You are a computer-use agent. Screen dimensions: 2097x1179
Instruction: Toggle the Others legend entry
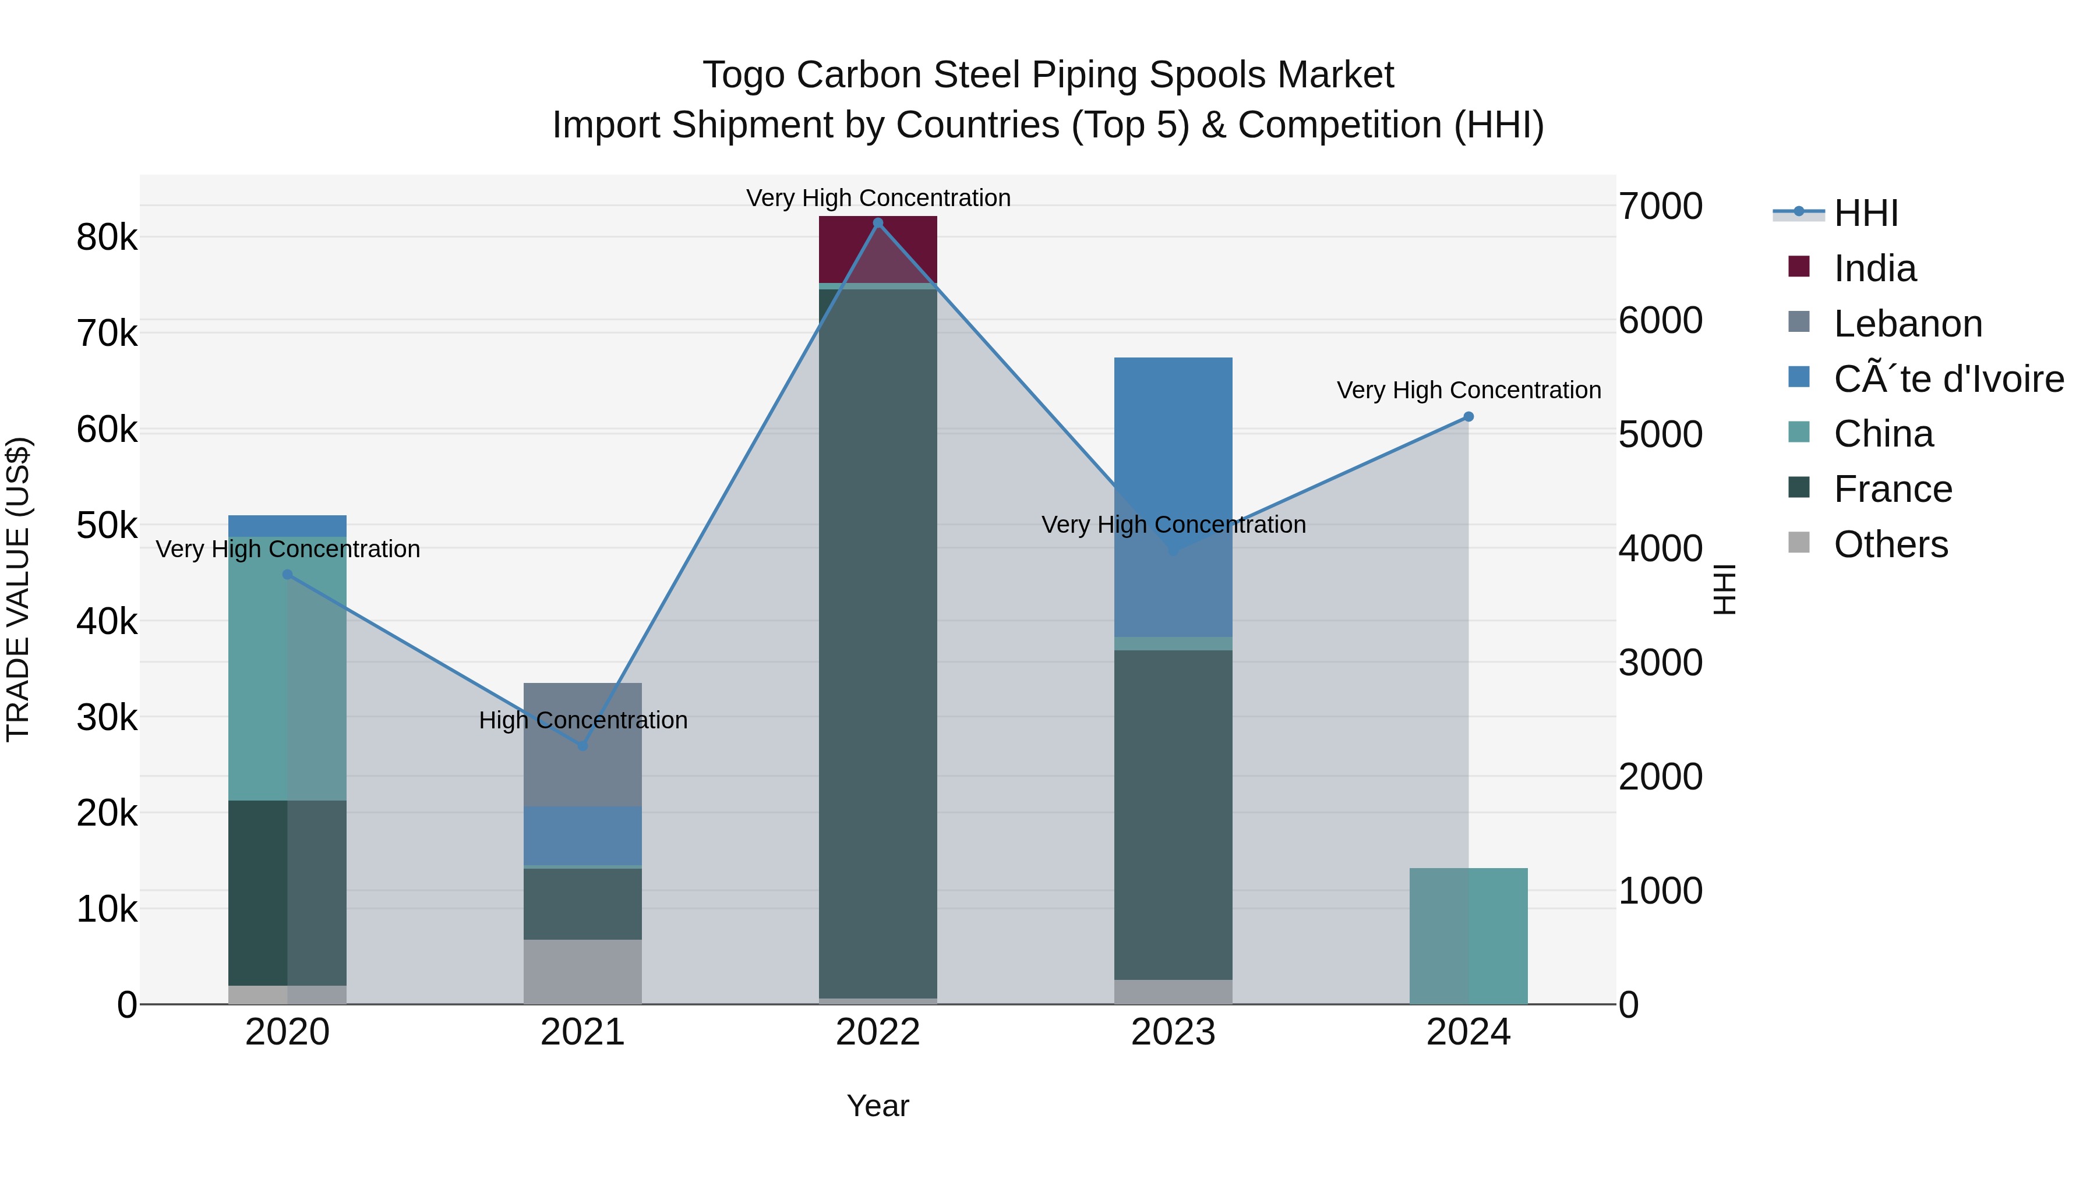(1867, 544)
